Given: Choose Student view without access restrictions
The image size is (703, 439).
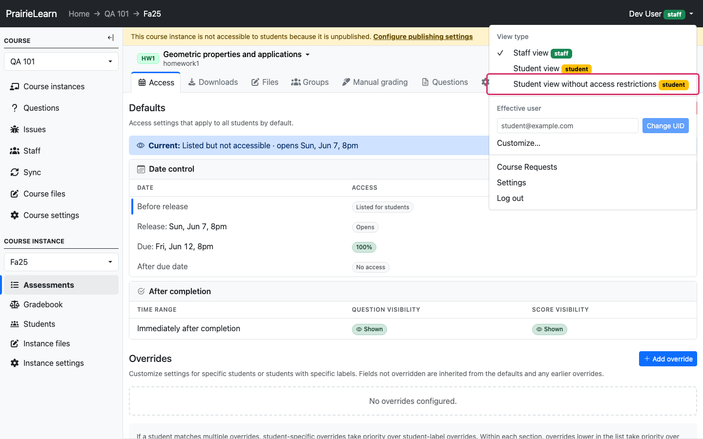Looking at the screenshot, I should (x=593, y=84).
